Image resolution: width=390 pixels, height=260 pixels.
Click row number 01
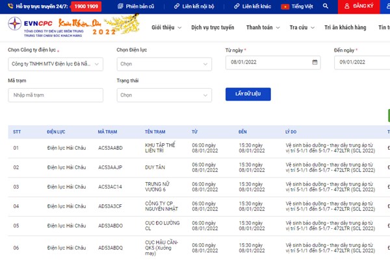[16, 148]
